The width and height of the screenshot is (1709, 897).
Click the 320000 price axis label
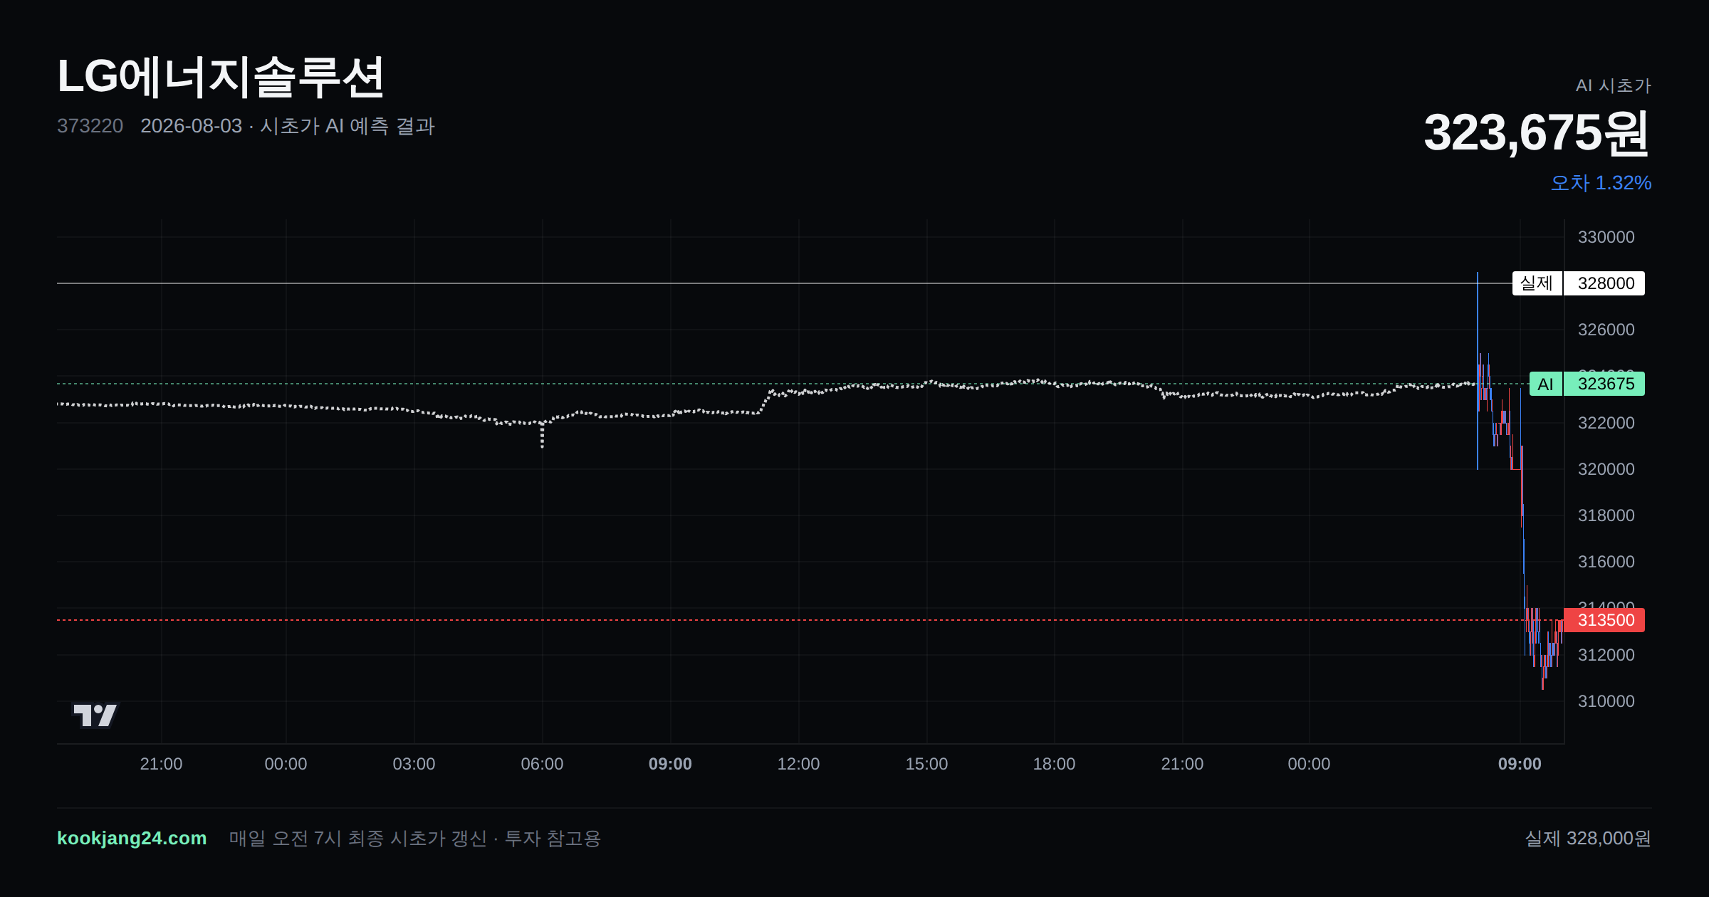tap(1606, 469)
